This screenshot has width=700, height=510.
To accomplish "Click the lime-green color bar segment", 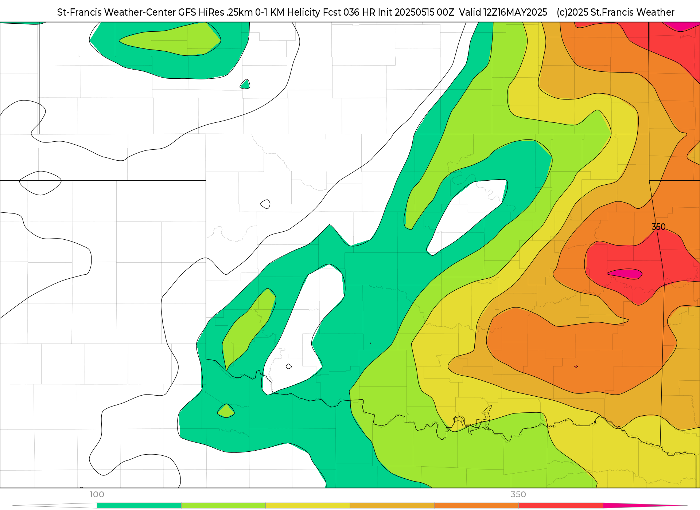I will coord(223,506).
